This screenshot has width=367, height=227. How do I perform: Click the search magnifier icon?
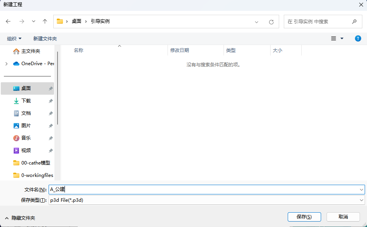coord(354,22)
